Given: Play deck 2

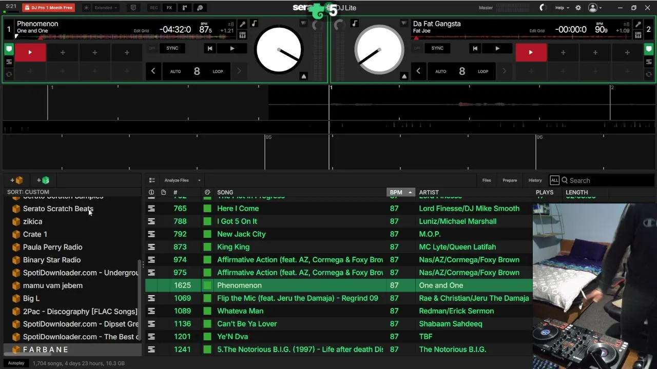Looking at the screenshot, I should click(x=497, y=48).
